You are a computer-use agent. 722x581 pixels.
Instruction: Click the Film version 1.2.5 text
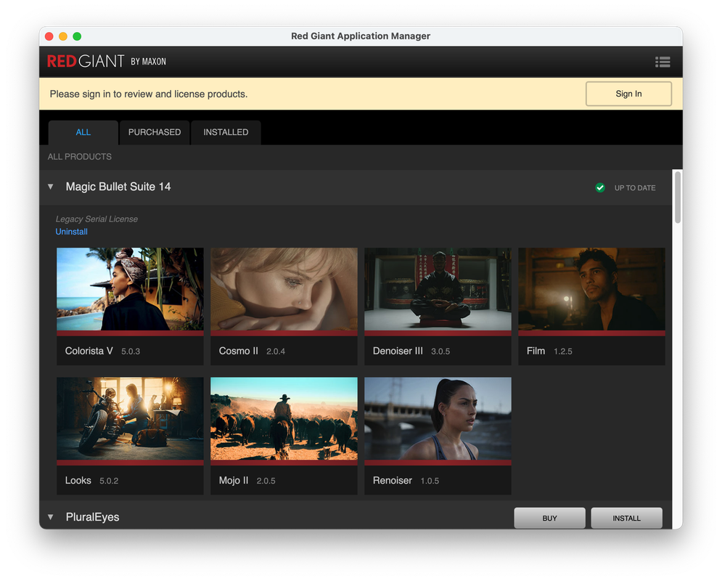point(562,352)
